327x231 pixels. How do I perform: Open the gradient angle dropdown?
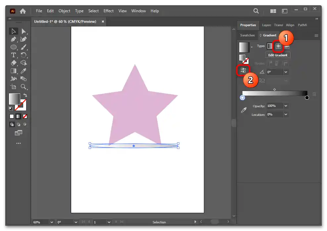click(x=286, y=72)
